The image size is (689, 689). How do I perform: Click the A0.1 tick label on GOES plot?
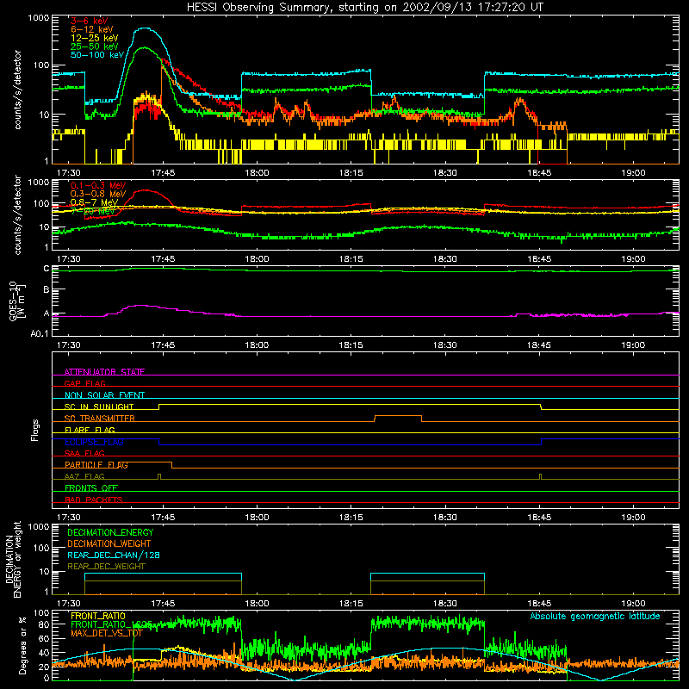[x=40, y=334]
